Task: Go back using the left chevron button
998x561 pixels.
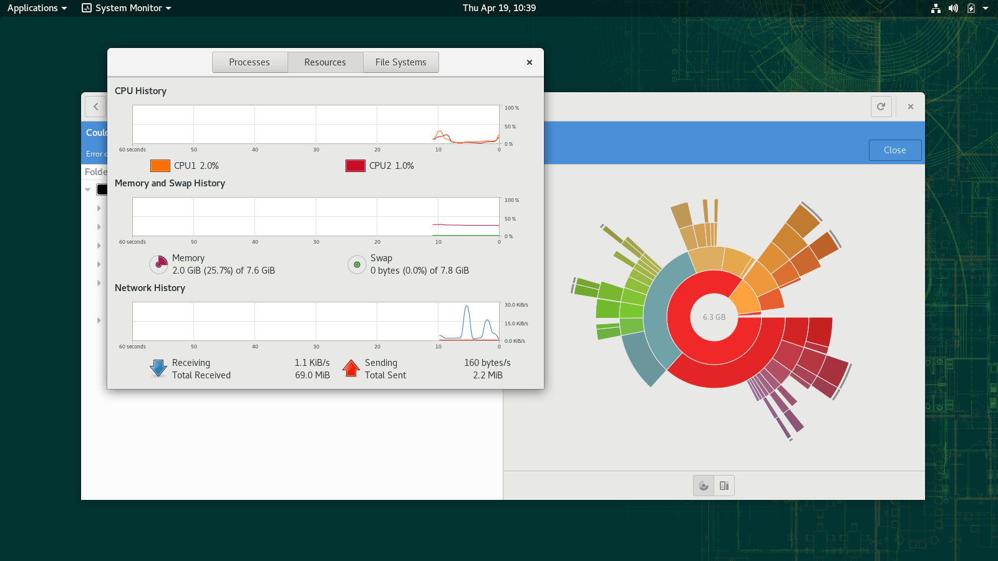Action: pos(95,107)
